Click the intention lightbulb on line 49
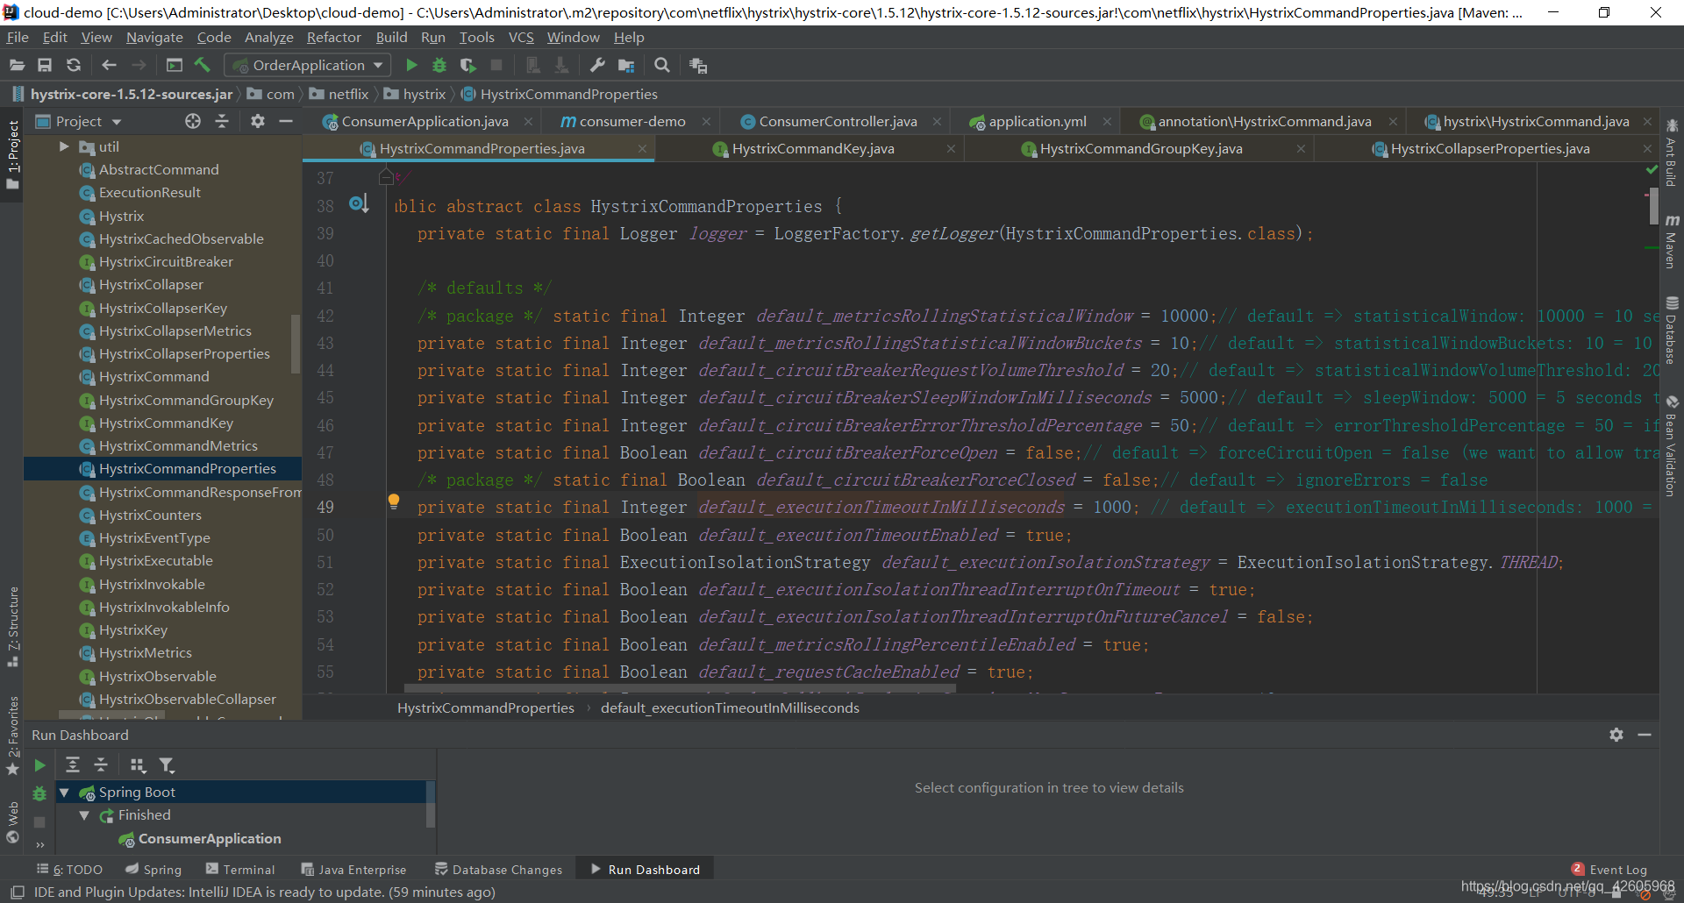The height and width of the screenshot is (903, 1684). tap(394, 501)
